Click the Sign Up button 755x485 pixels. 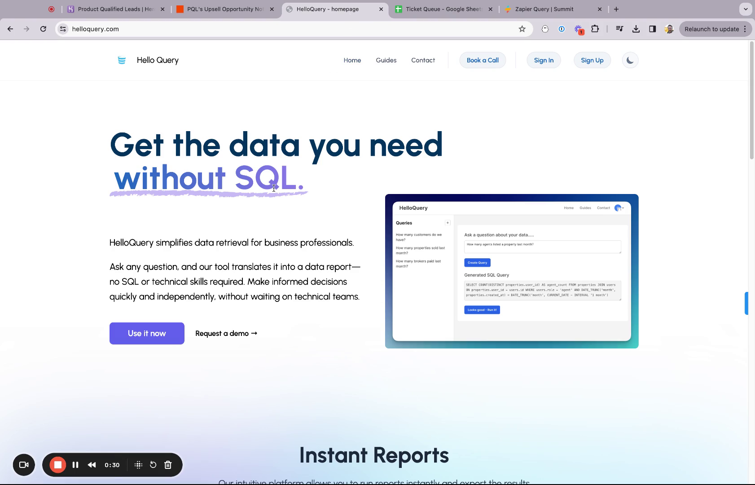point(592,60)
